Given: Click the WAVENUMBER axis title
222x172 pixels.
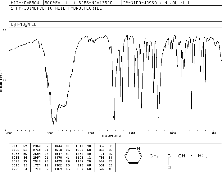Looking at the screenshot, I should coord(111,136).
